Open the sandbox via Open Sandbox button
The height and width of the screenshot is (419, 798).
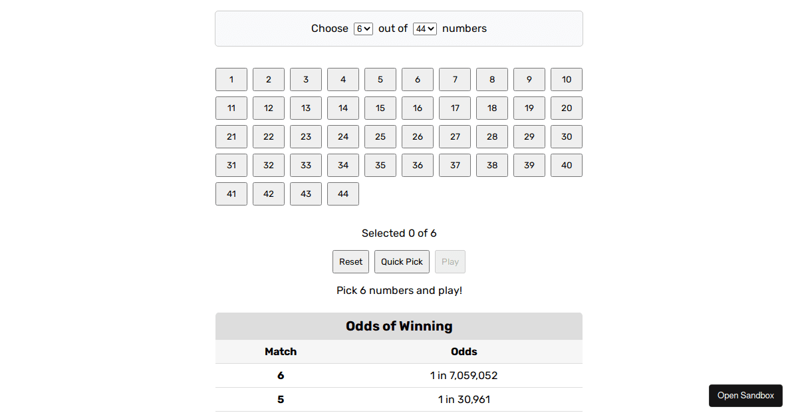pos(745,395)
